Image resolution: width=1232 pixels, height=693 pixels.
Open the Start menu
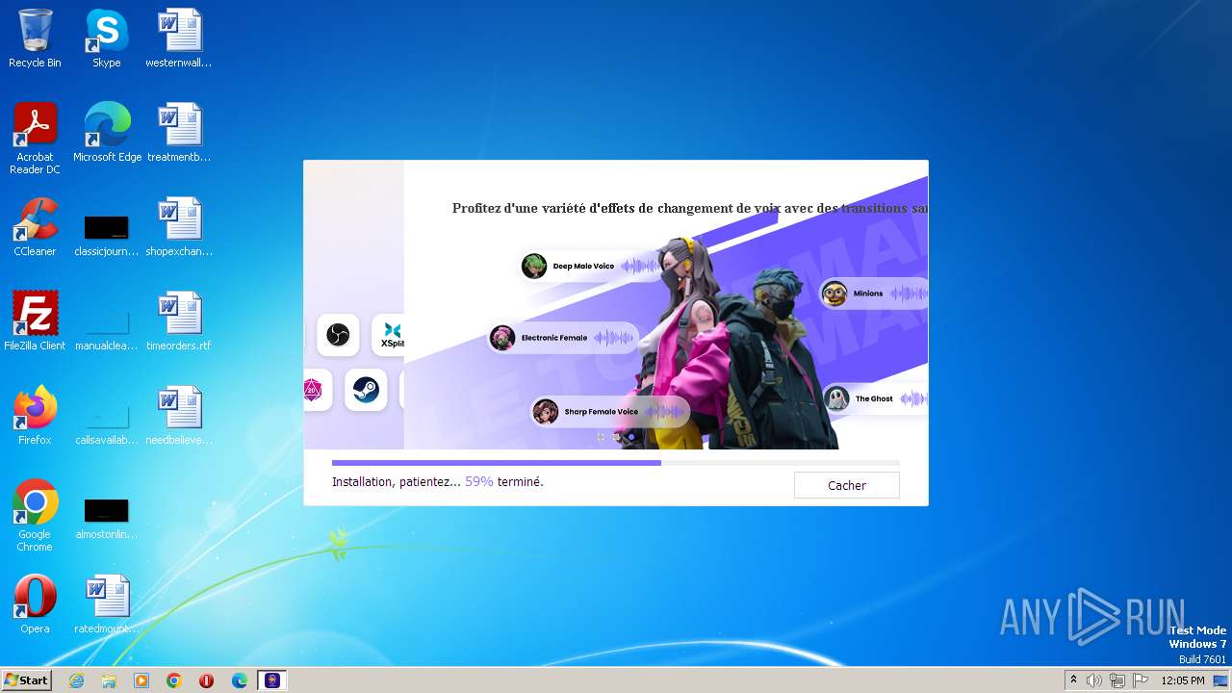(x=27, y=680)
